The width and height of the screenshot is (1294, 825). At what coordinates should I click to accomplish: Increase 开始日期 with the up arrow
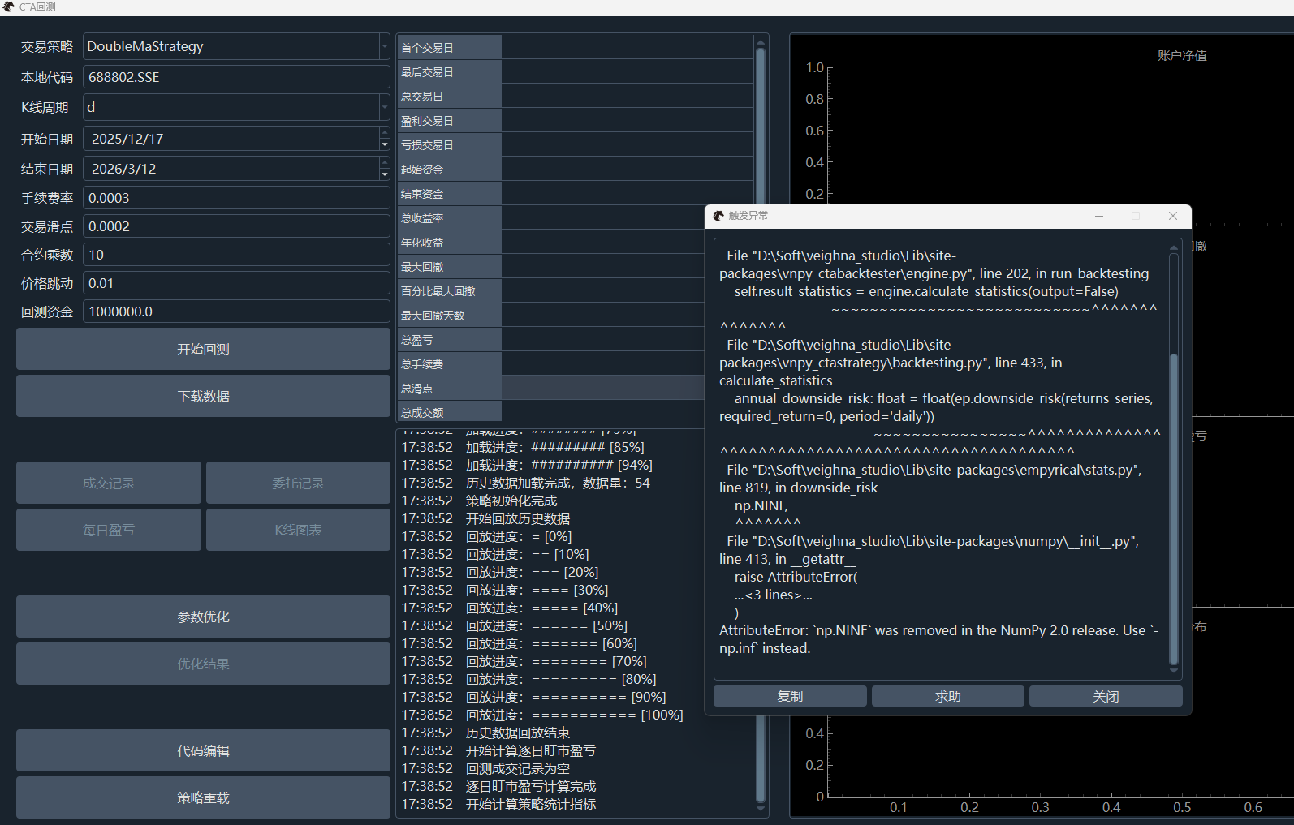(384, 133)
